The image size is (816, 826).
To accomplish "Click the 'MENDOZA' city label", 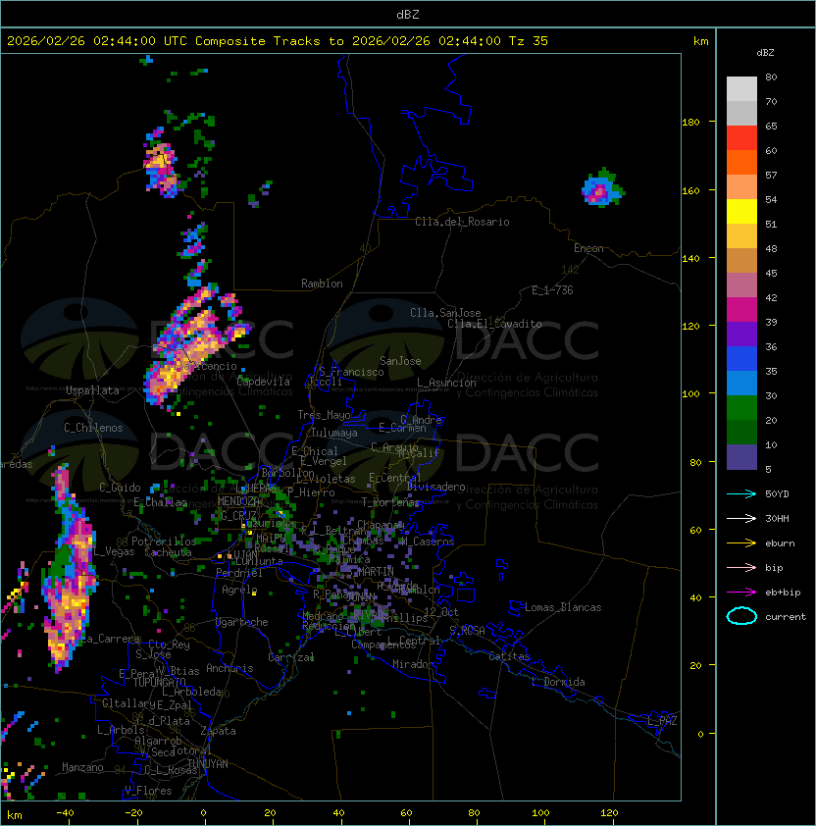I will (x=239, y=501).
